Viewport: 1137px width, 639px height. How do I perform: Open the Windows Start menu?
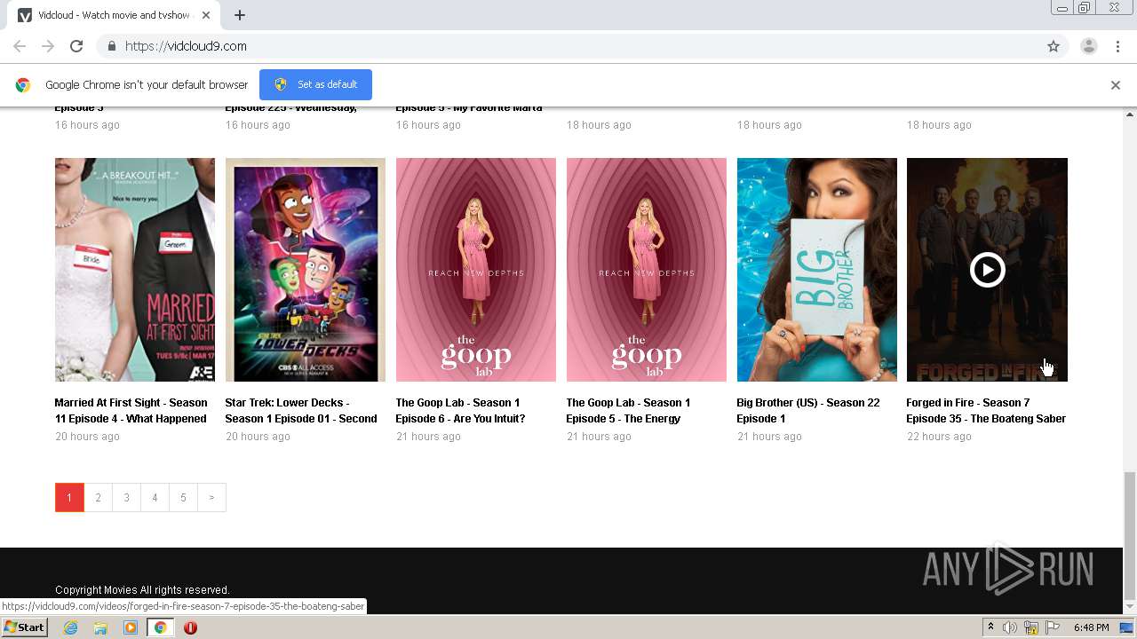coord(24,627)
